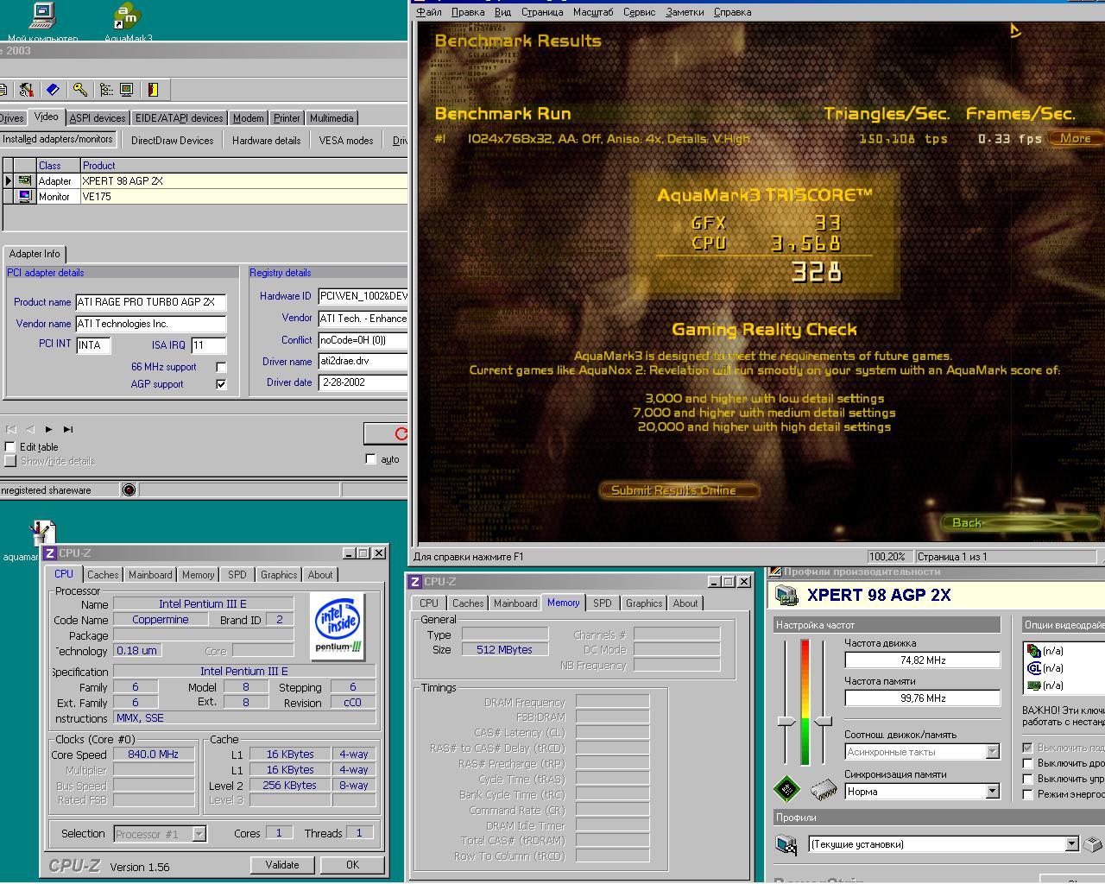Click the Back button in AquaMark3
Image resolution: width=1105 pixels, height=884 pixels.
click(x=1021, y=522)
